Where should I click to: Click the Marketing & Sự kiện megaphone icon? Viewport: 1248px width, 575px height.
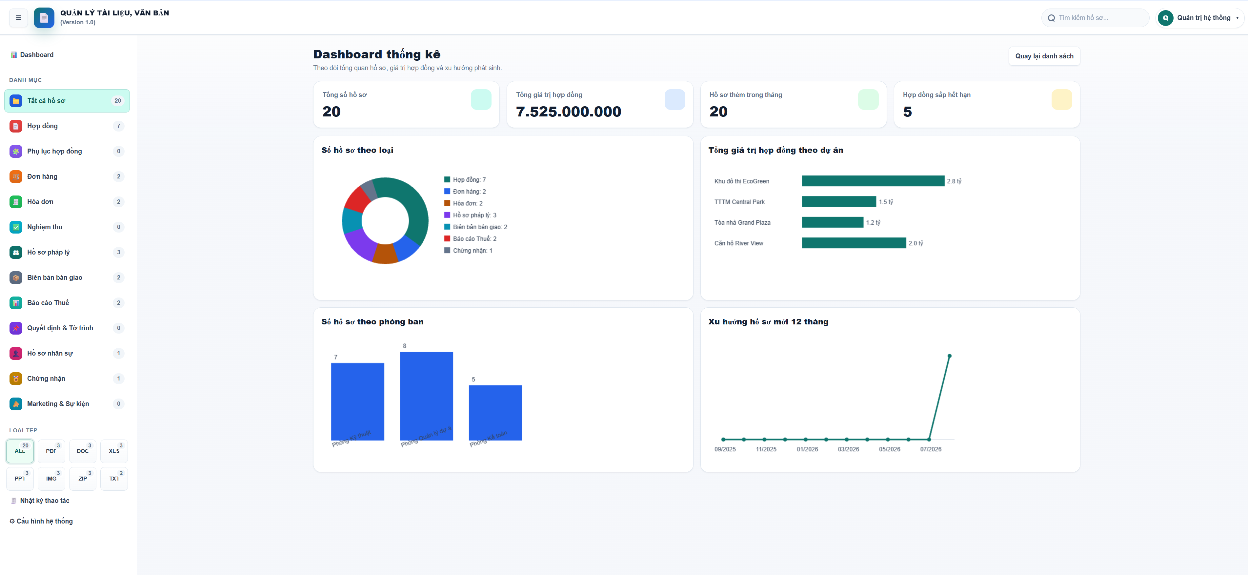click(16, 404)
